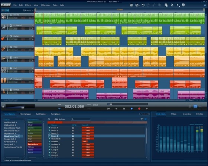Switch to the File manager tab
Image resolution: width=208 pixels, height=166 pixels.
click(25, 114)
